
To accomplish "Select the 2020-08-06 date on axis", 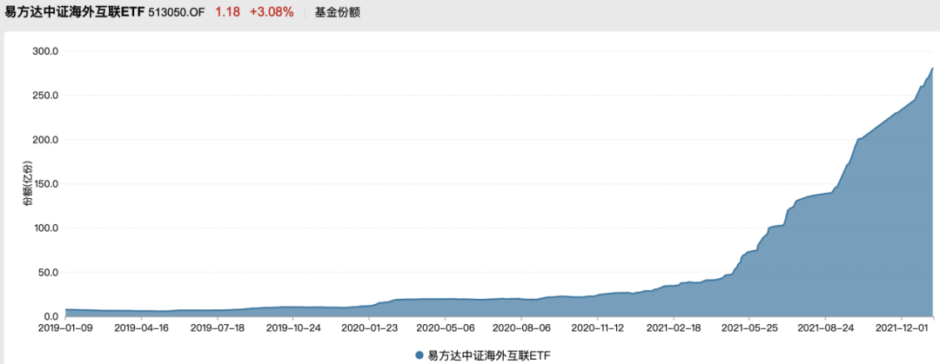I will pyautogui.click(x=521, y=328).
